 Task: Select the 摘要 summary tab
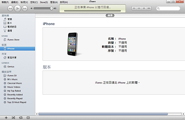click(110, 15)
